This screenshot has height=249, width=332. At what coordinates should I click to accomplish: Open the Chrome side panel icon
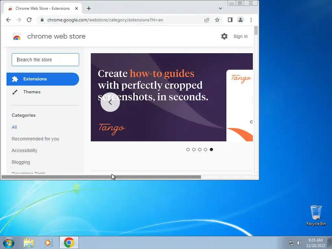(x=230, y=20)
